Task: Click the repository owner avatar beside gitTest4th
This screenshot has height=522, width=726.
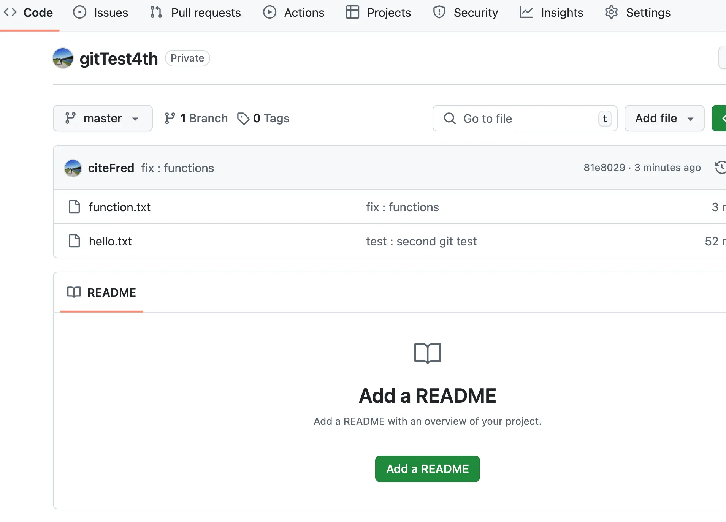Action: tap(63, 58)
